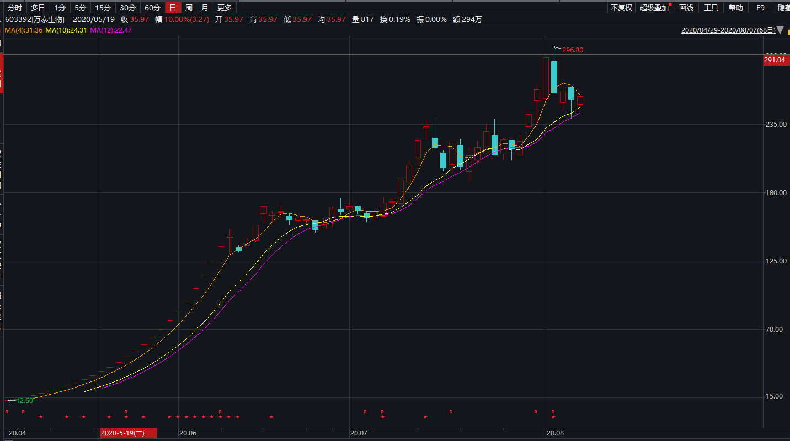
Task: Click the 20.04 date axis label
Action: (x=18, y=434)
